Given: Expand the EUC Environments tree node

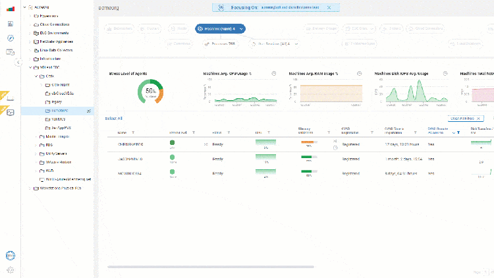Looking at the screenshot, I should coord(30,33).
